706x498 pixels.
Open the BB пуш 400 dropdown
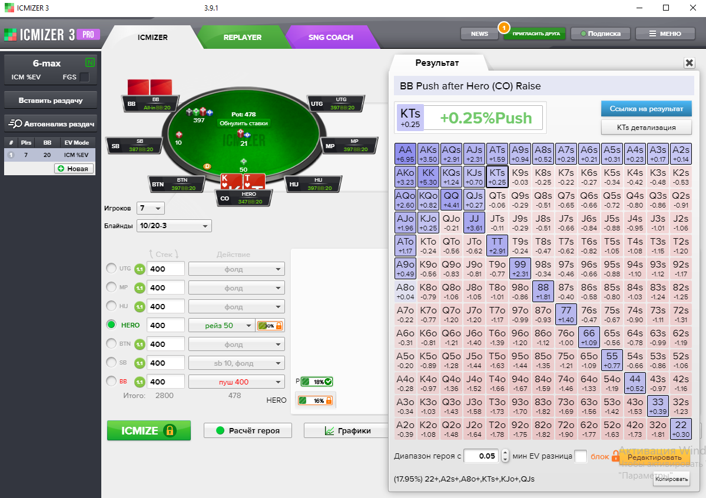236,382
